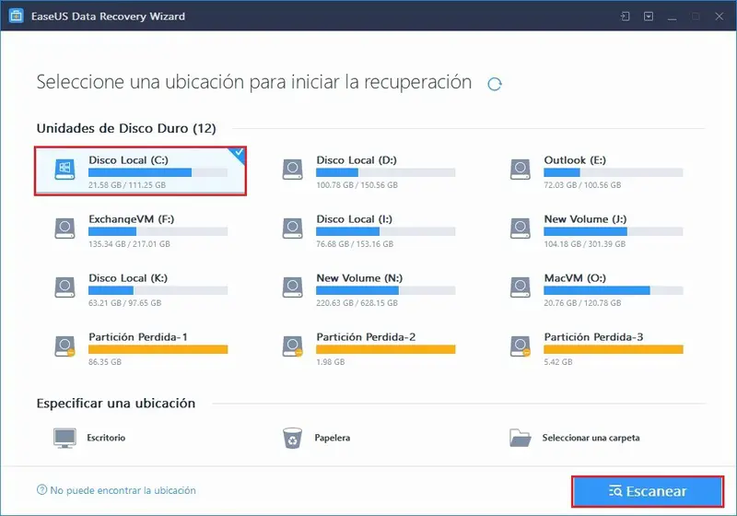Click the 20.76 GB / 120.78 GB size text
Screen dimensions: 737x516
[582, 303]
